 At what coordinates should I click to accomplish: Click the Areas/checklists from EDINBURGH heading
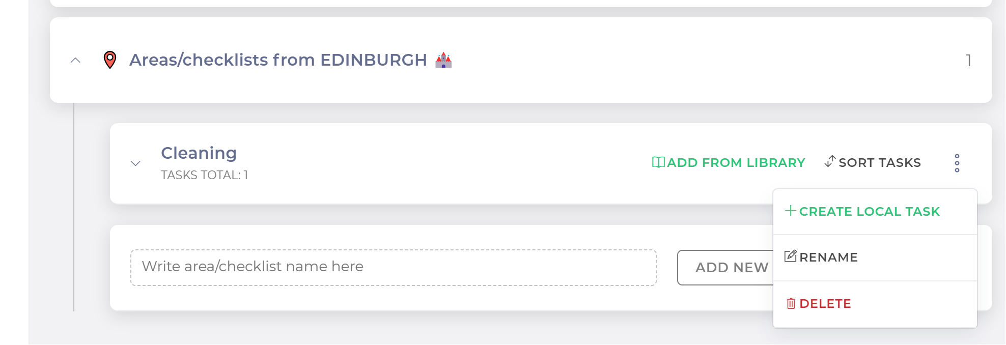[x=278, y=60]
